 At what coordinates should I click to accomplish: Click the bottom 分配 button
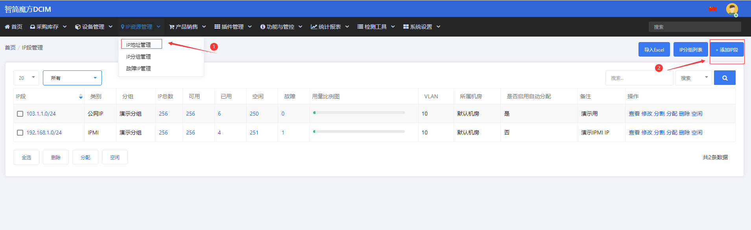(x=85, y=157)
